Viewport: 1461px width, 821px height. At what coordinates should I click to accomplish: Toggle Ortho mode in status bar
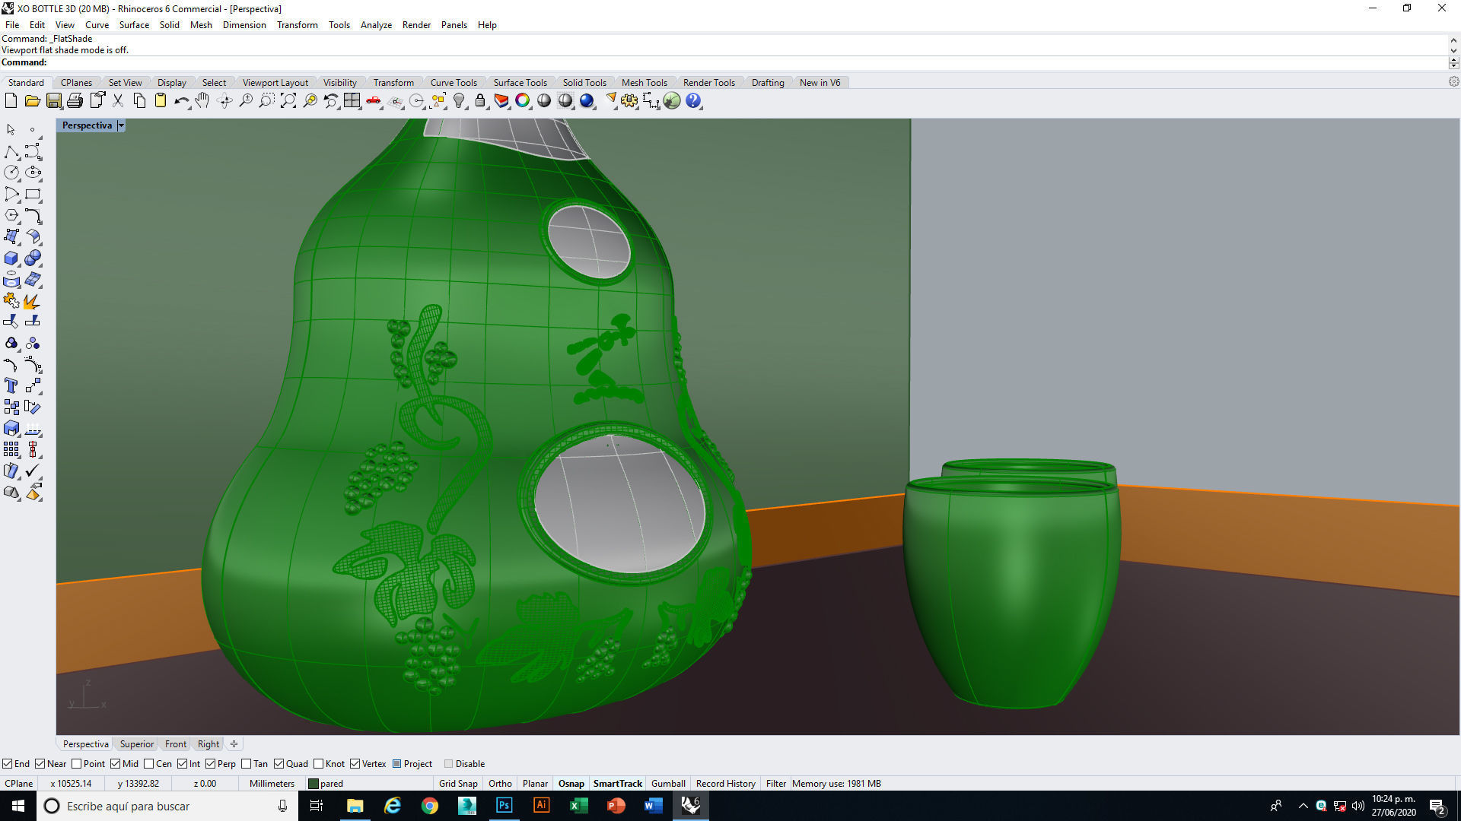tap(500, 784)
